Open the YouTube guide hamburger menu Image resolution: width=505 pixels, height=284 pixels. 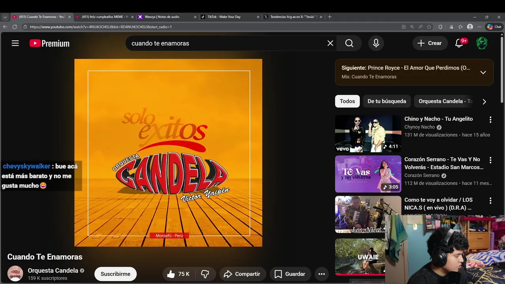[x=15, y=43]
